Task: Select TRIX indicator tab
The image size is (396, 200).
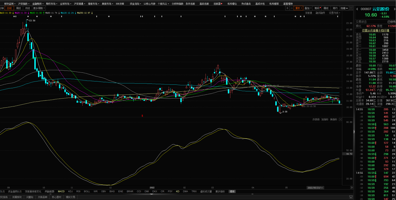Action: pyautogui.click(x=194, y=191)
